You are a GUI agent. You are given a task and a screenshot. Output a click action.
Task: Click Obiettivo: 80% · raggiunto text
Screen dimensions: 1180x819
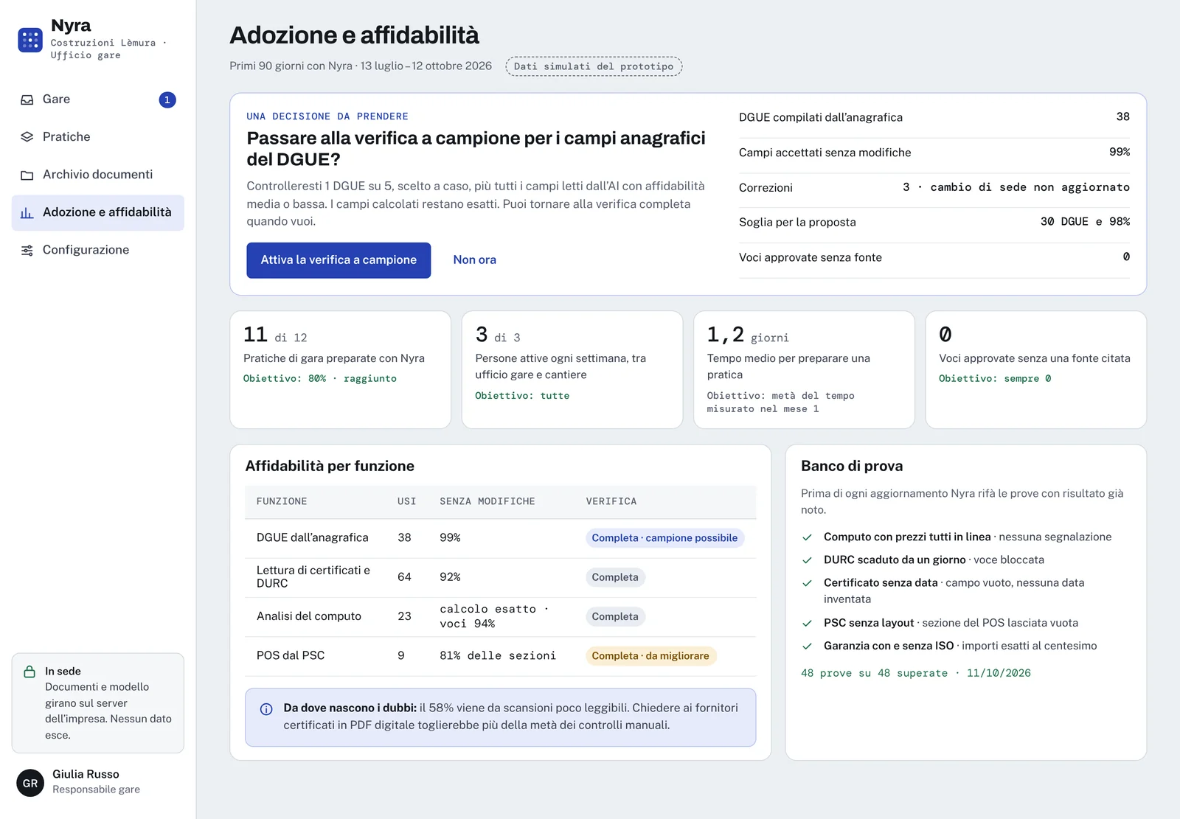(320, 378)
